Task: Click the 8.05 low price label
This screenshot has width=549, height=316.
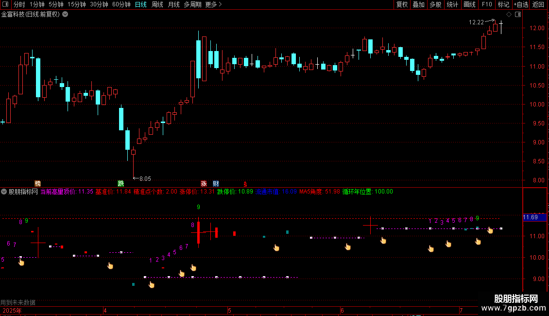Action: 145,179
